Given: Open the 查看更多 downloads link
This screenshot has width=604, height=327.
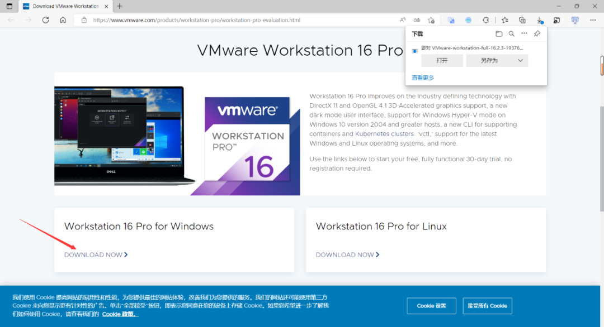Looking at the screenshot, I should [423, 78].
